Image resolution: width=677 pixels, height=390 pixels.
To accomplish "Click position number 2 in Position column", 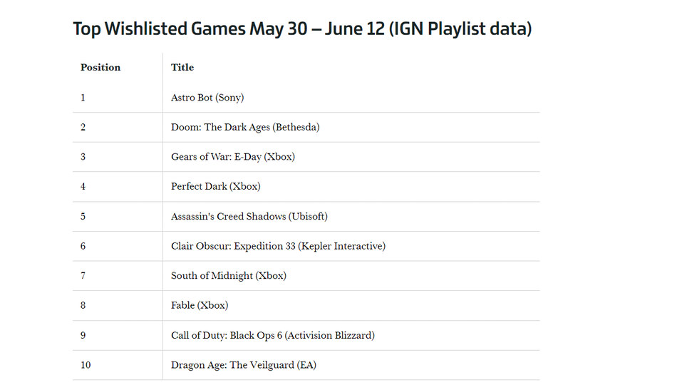I will [x=83, y=127].
